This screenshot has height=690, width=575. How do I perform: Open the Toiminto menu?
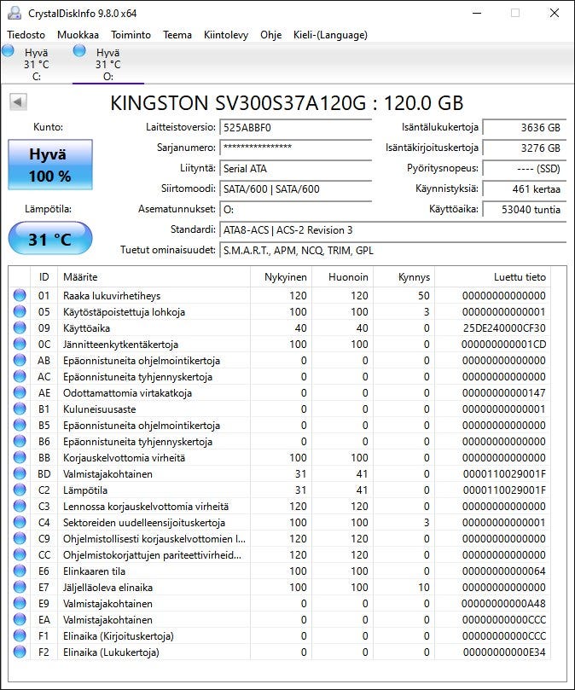(131, 35)
